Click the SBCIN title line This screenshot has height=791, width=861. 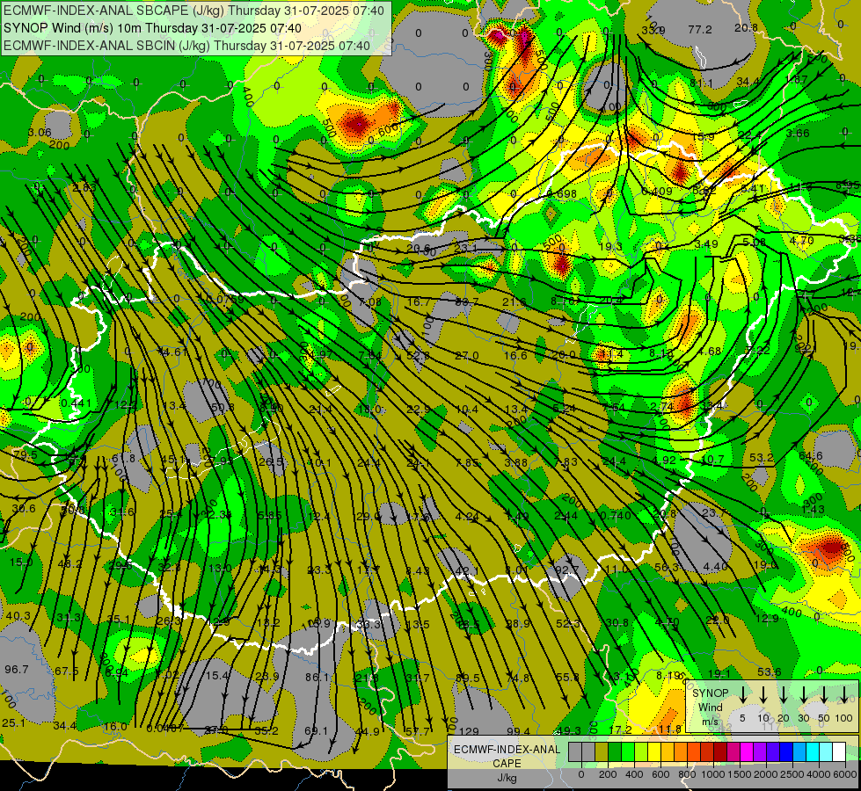[x=186, y=46]
